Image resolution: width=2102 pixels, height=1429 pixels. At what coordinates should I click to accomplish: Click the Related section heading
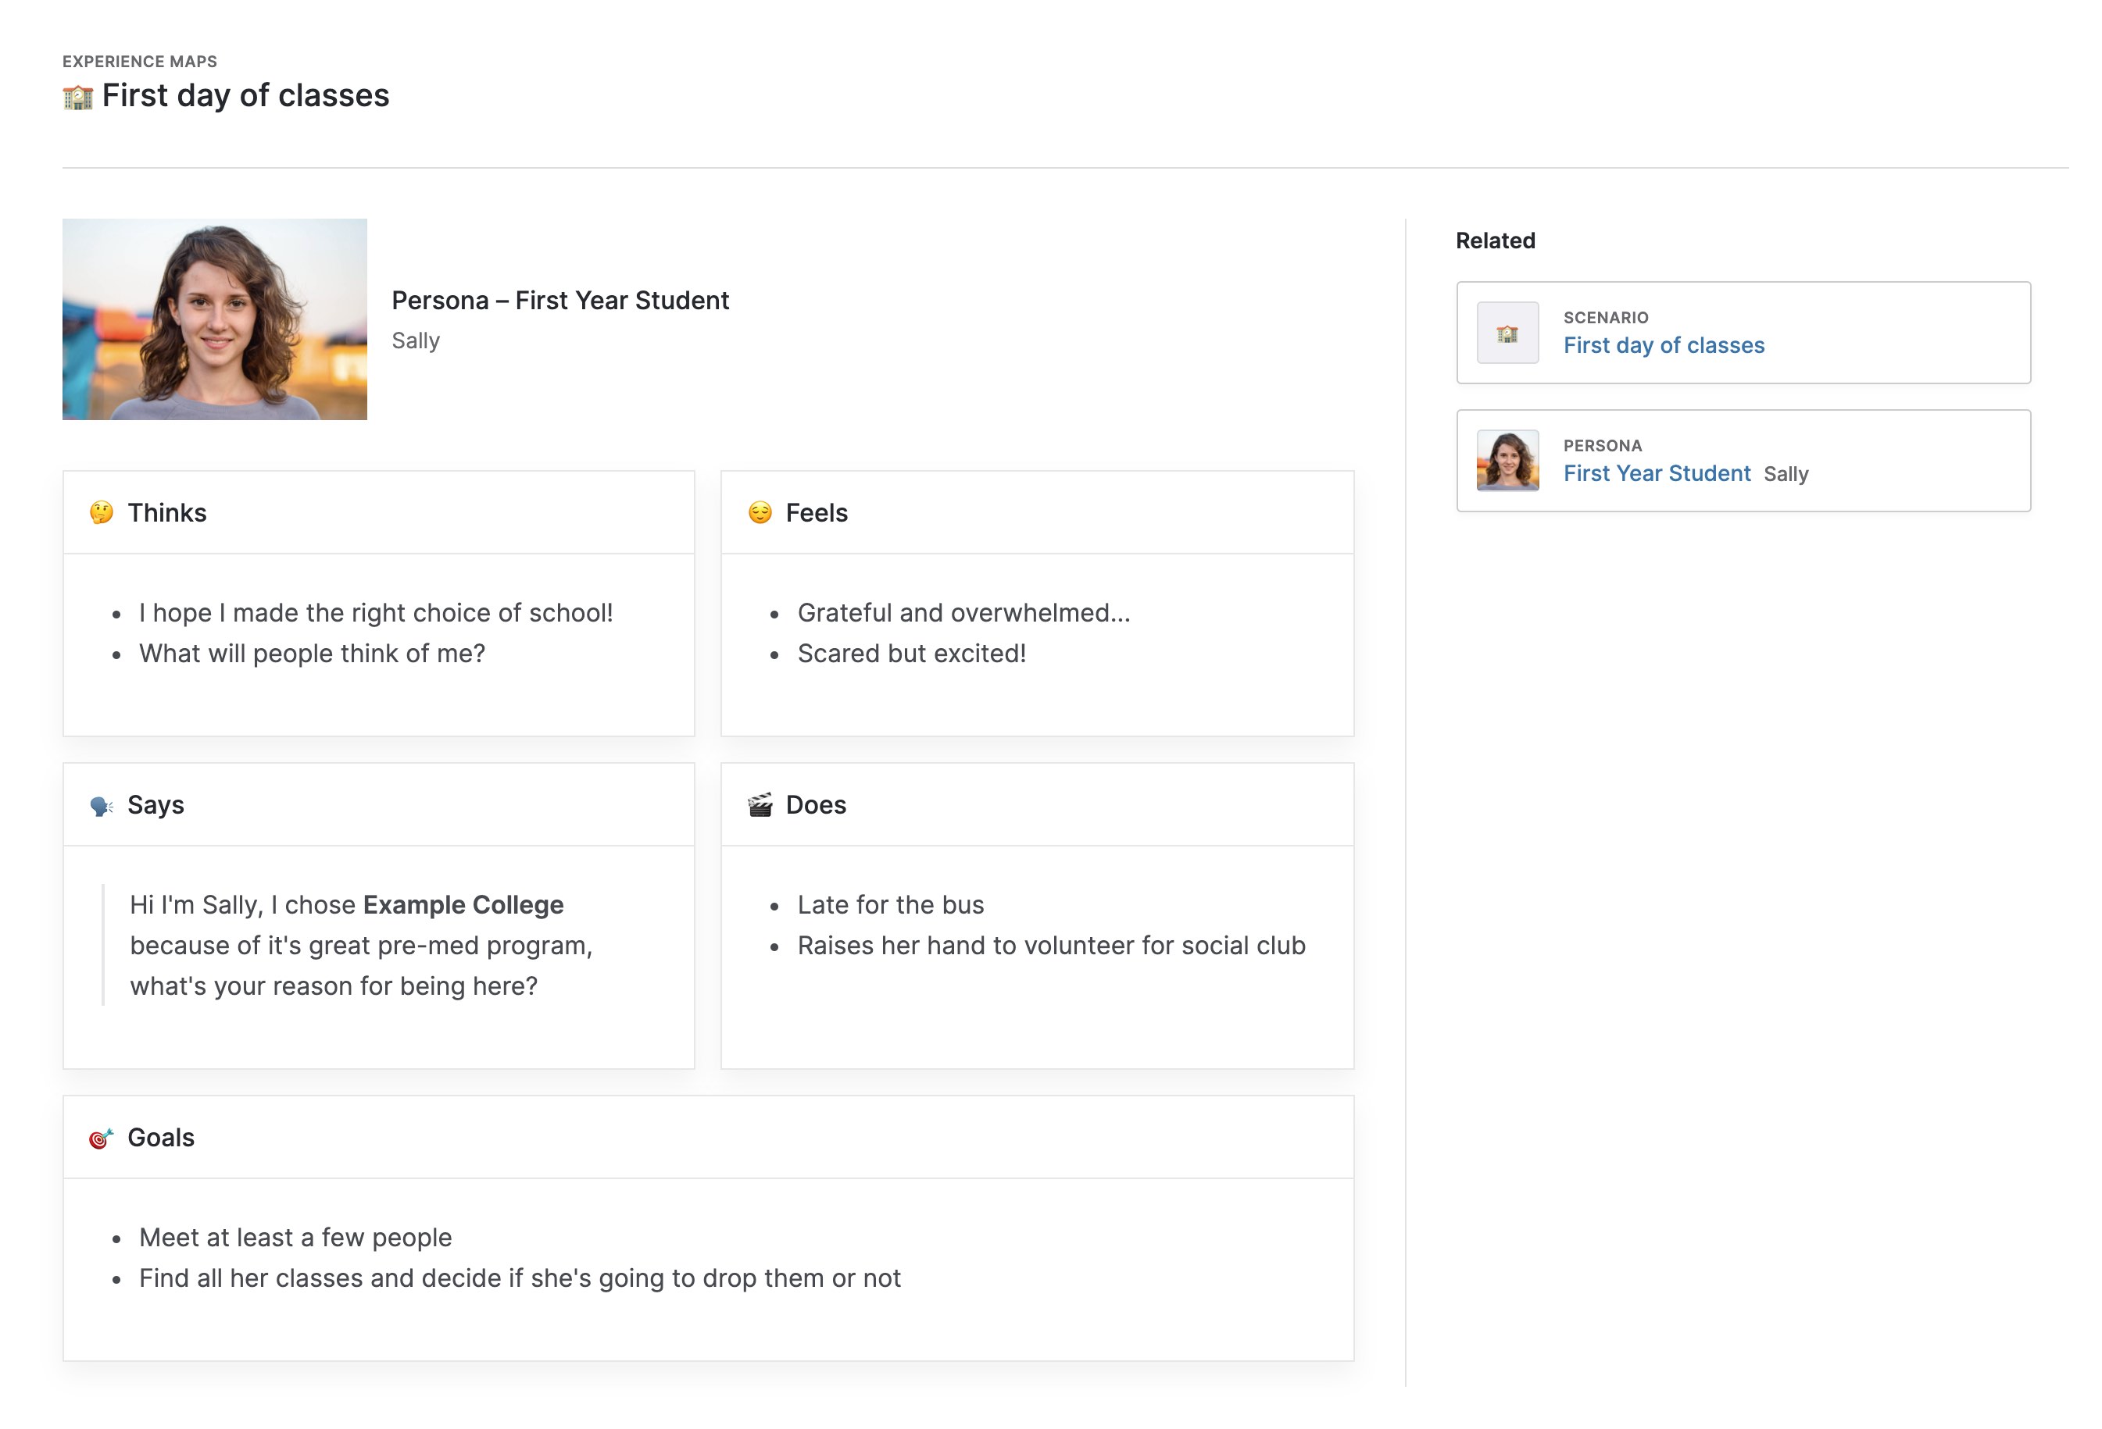click(x=1494, y=240)
